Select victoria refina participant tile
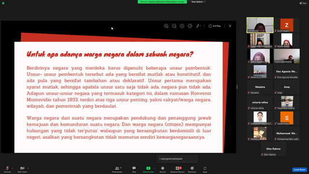Image resolution: width=309 pixels, height=174 pixels. point(260,102)
